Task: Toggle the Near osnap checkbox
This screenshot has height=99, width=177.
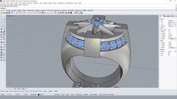Action: tap(5, 91)
